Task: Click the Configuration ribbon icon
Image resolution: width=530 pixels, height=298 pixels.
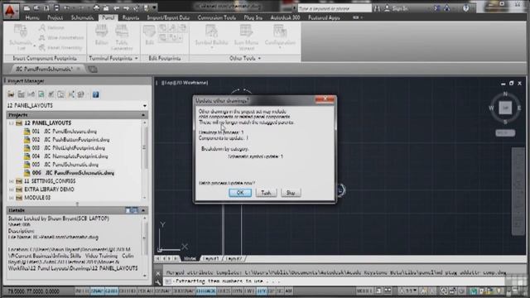Action: (x=280, y=36)
